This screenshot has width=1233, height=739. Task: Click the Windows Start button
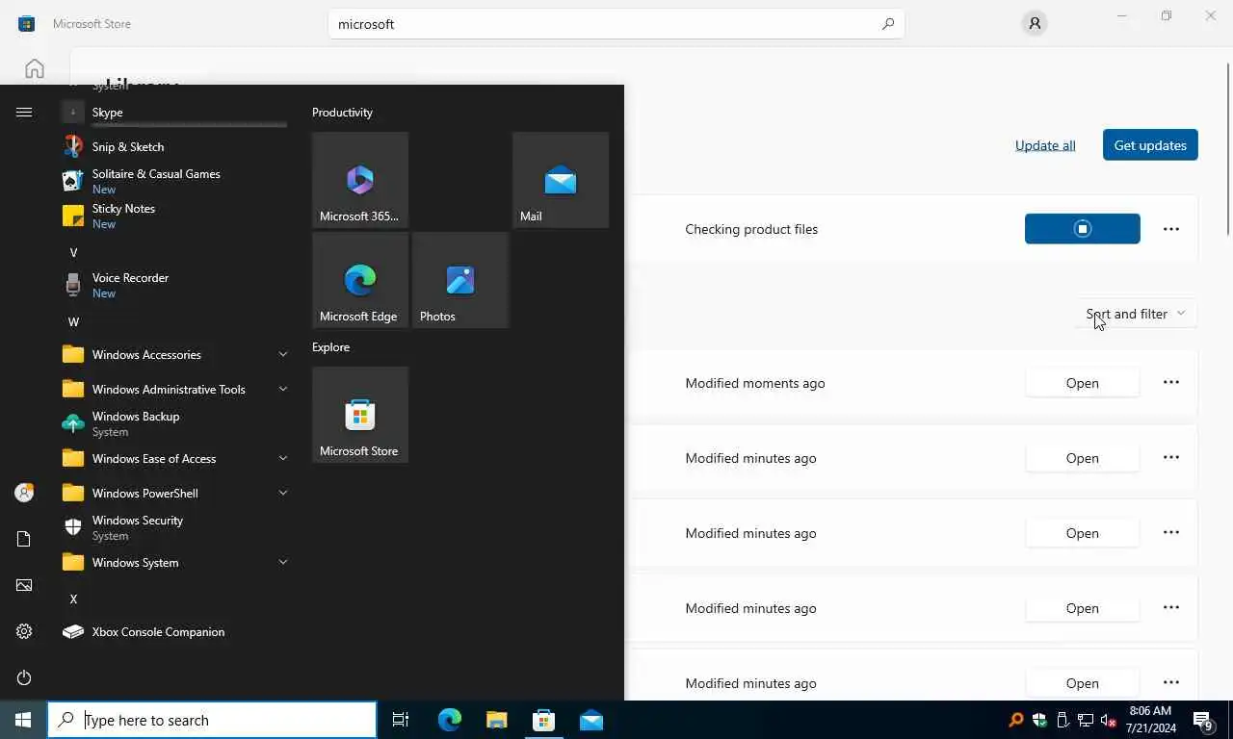click(23, 720)
